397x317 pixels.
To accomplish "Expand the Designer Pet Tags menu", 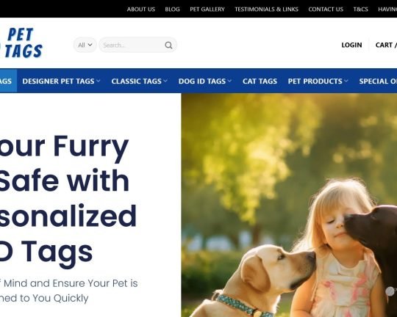I will click(61, 81).
